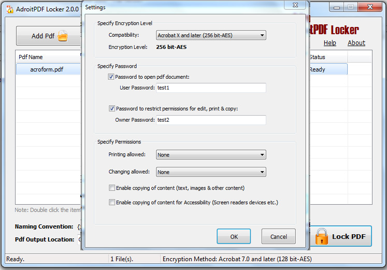The height and width of the screenshot is (270, 387).
Task: Uncheck Password to restrict permissions checkbox
Action: click(x=112, y=108)
